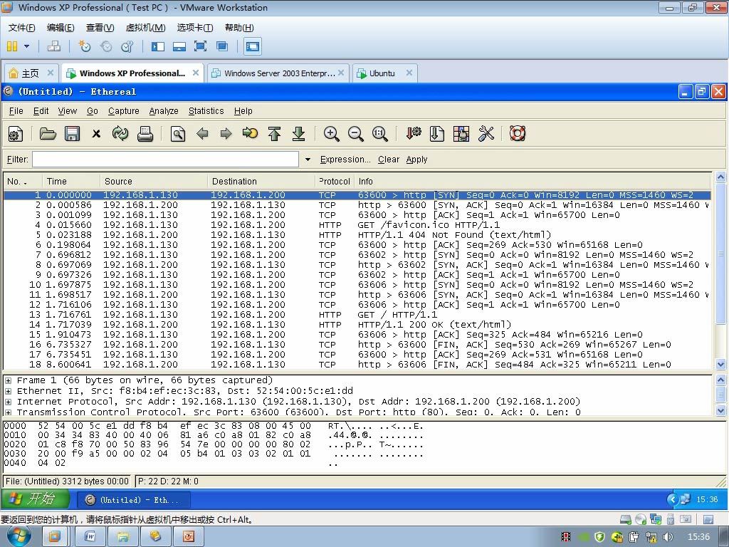Toggle the VMware library sidebar view
The height and width of the screenshot is (547, 729).
pyautogui.click(x=157, y=46)
